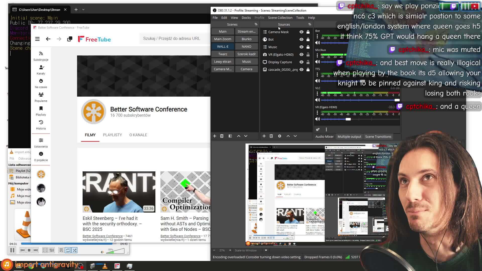Open a new FreeTube window
This screenshot has height=271, width=482.
click(70, 39)
